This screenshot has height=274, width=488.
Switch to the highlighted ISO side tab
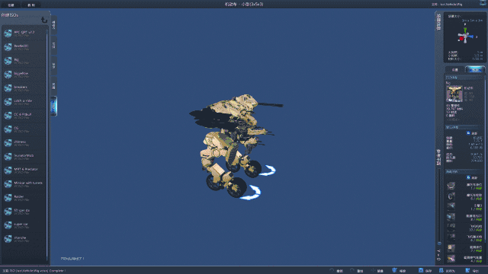[54, 106]
